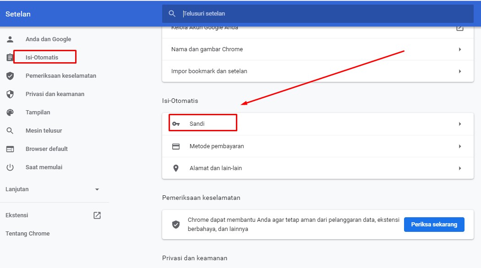Select Isi-Otomatis in the sidebar

tap(42, 57)
